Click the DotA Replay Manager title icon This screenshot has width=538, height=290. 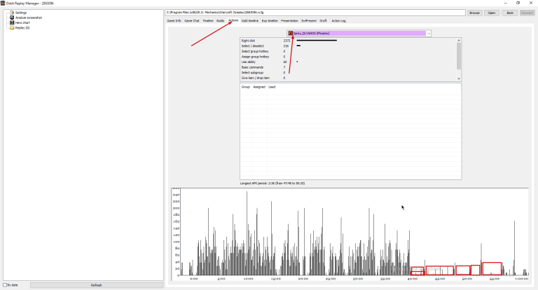click(3, 3)
